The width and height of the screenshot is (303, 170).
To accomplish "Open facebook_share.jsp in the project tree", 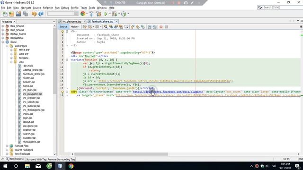I will pyautogui.click(x=34, y=74).
